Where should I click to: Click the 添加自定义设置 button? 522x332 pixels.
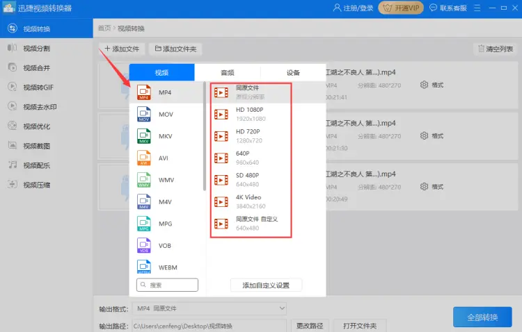coord(266,285)
